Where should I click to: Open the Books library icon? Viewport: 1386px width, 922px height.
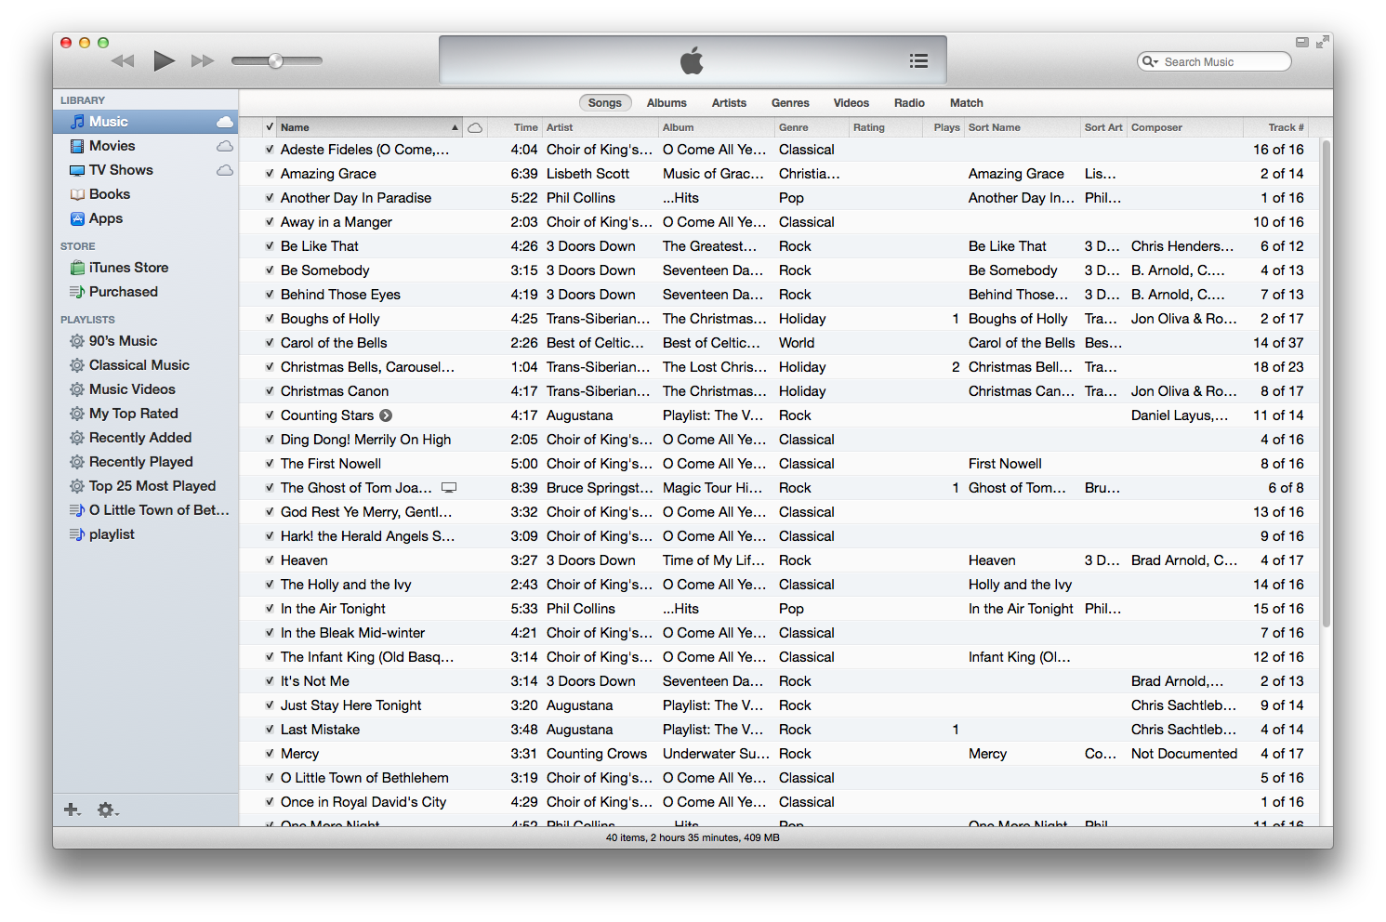77,194
